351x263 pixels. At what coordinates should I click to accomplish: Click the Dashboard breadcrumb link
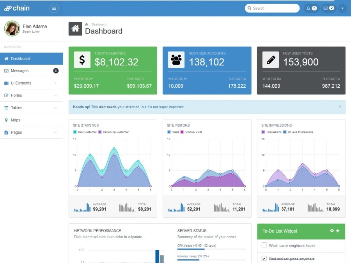[x=99, y=25]
